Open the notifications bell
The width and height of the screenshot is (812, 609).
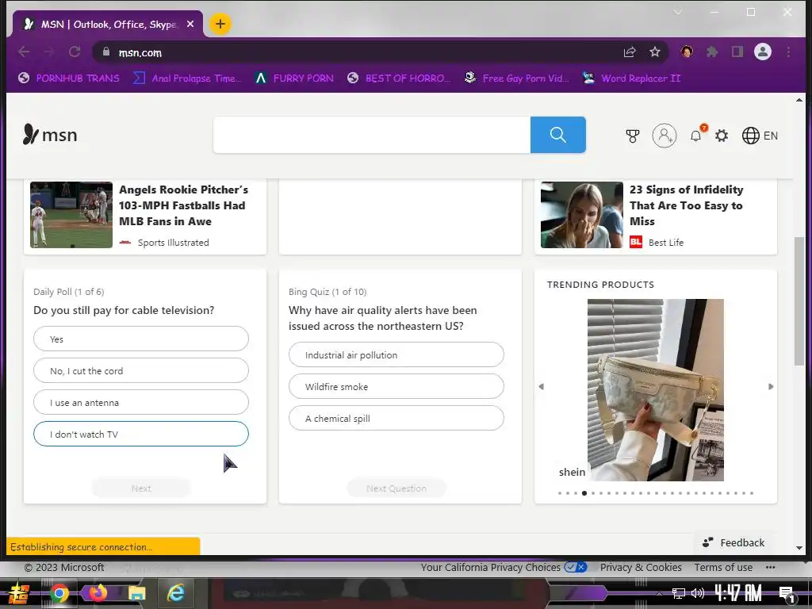[696, 136]
